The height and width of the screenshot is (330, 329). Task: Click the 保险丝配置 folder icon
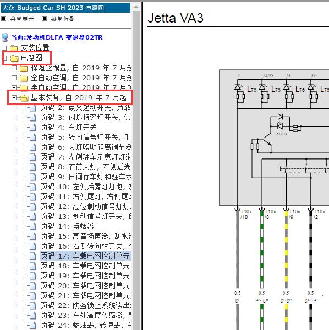click(x=24, y=68)
